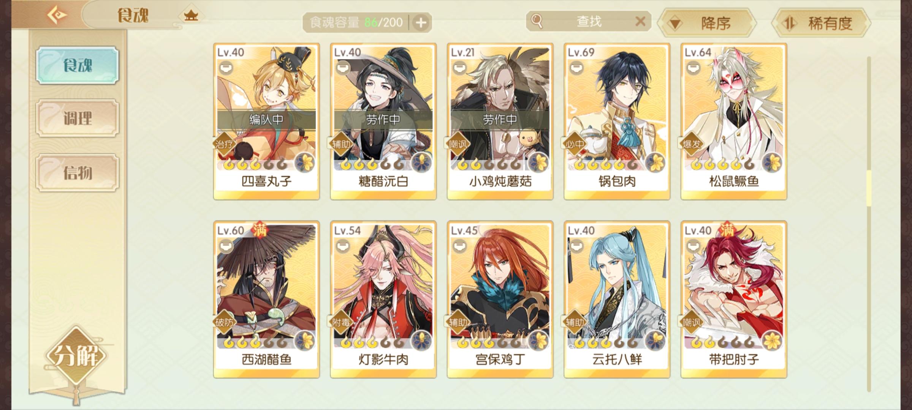Open the home pavilion icon
Viewport: 912px width, 410px height.
191,16
